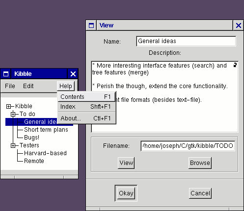Select Short term plans tree item
The height and width of the screenshot is (211, 244).
[46, 130]
